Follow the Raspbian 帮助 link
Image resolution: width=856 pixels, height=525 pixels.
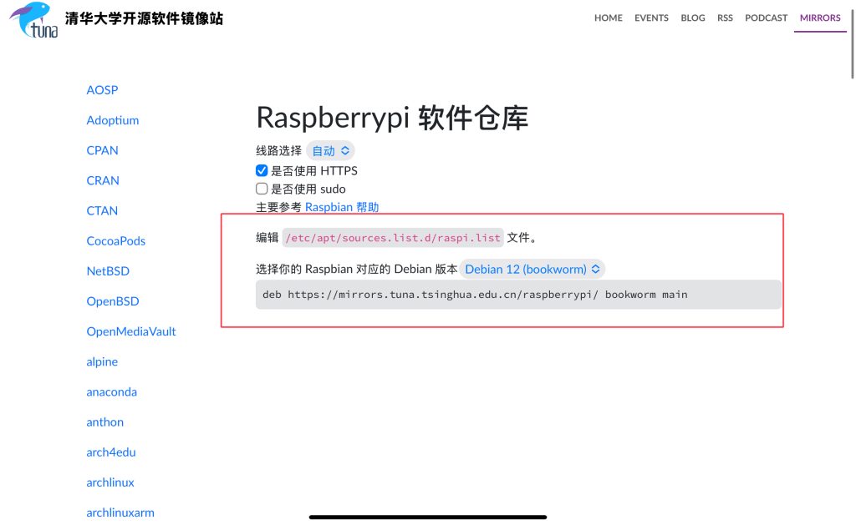(341, 207)
